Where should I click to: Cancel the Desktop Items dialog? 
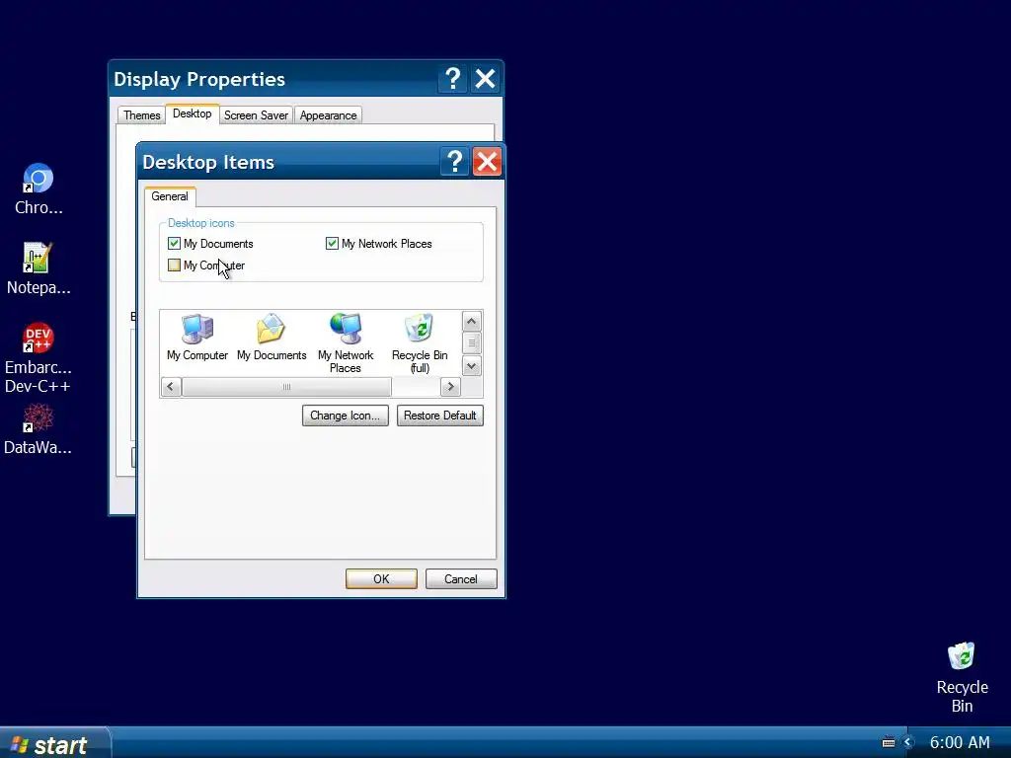coord(461,578)
